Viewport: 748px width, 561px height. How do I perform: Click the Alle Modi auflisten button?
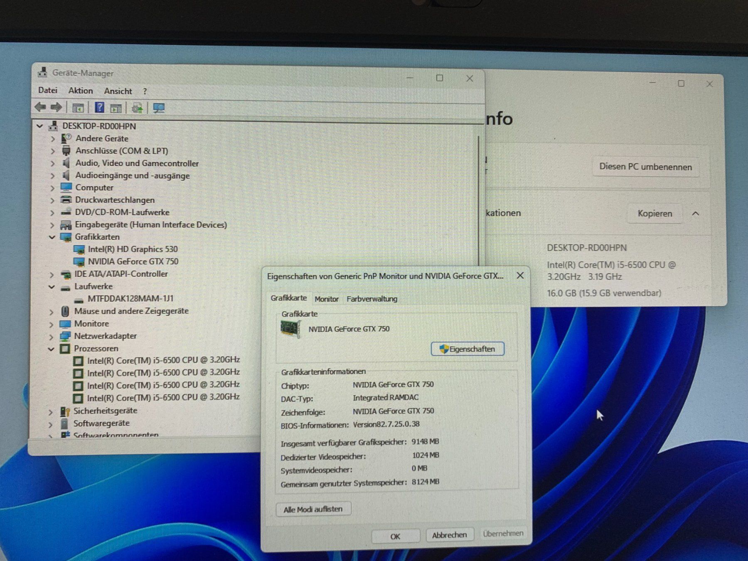(313, 509)
